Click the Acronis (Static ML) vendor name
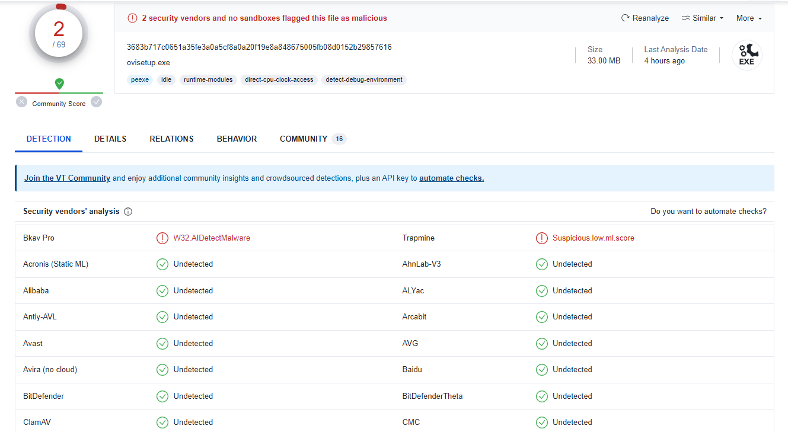The width and height of the screenshot is (788, 432). [56, 264]
